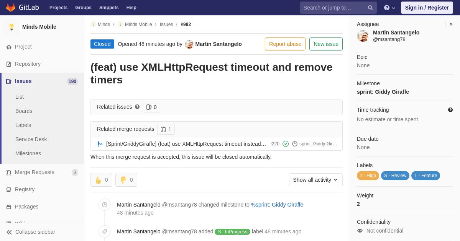The image size is (460, 241).
Task: Click the Minds breadcrumb link
Action: pyautogui.click(x=104, y=24)
